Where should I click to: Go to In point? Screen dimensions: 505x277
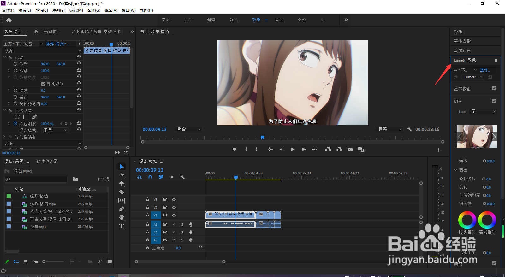click(x=270, y=150)
